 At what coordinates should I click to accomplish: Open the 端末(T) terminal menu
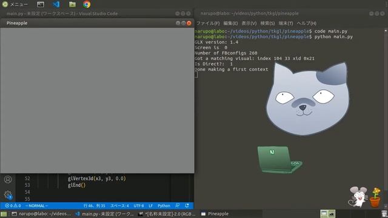(x=286, y=23)
